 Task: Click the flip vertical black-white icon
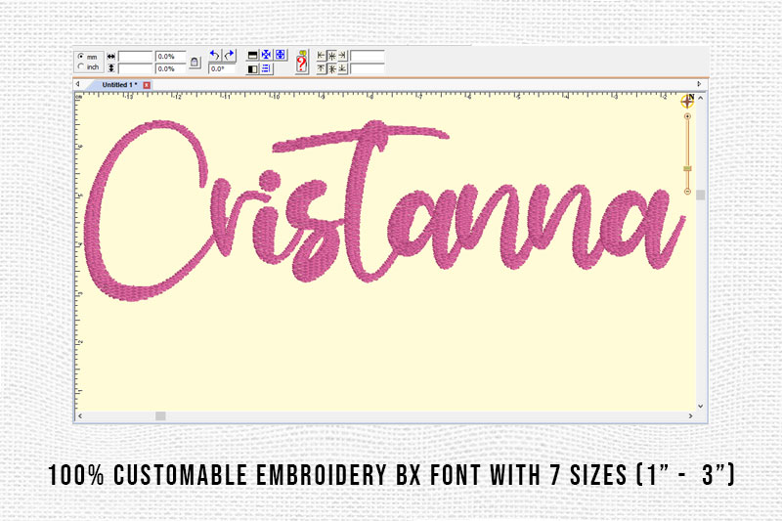(x=253, y=56)
